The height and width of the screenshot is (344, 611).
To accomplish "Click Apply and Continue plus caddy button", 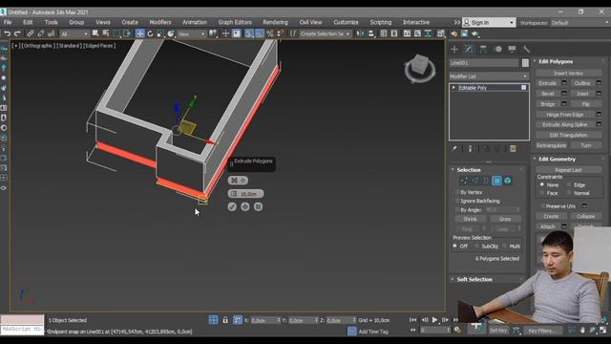I will point(245,207).
